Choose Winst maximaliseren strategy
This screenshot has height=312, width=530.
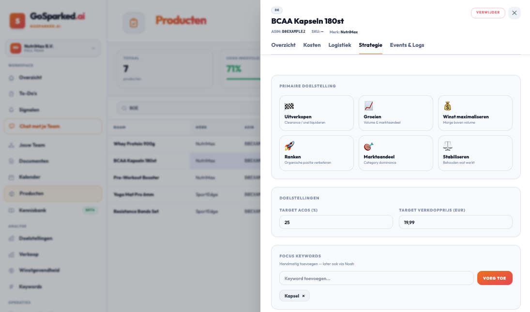click(x=475, y=113)
